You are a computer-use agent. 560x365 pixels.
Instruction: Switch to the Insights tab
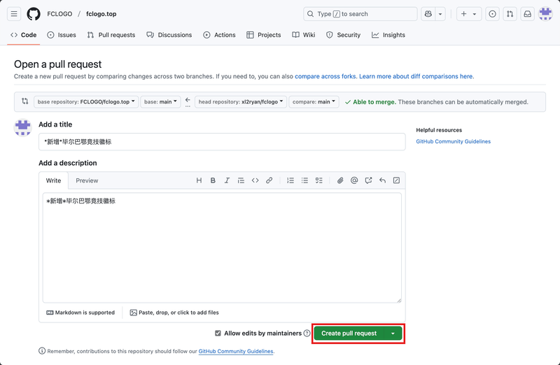[388, 35]
